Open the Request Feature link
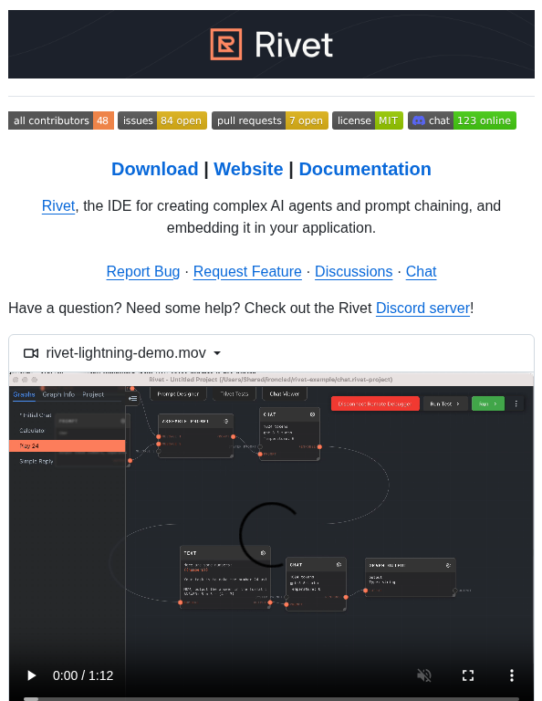 (247, 271)
